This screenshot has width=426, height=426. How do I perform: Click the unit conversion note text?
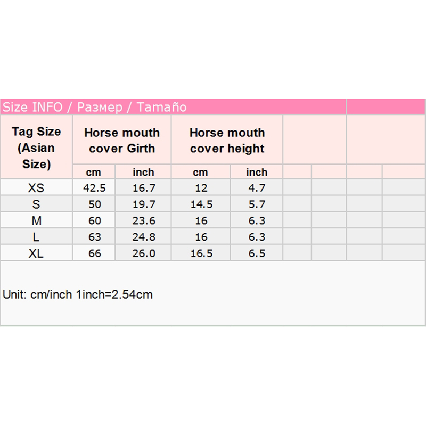[78, 294]
